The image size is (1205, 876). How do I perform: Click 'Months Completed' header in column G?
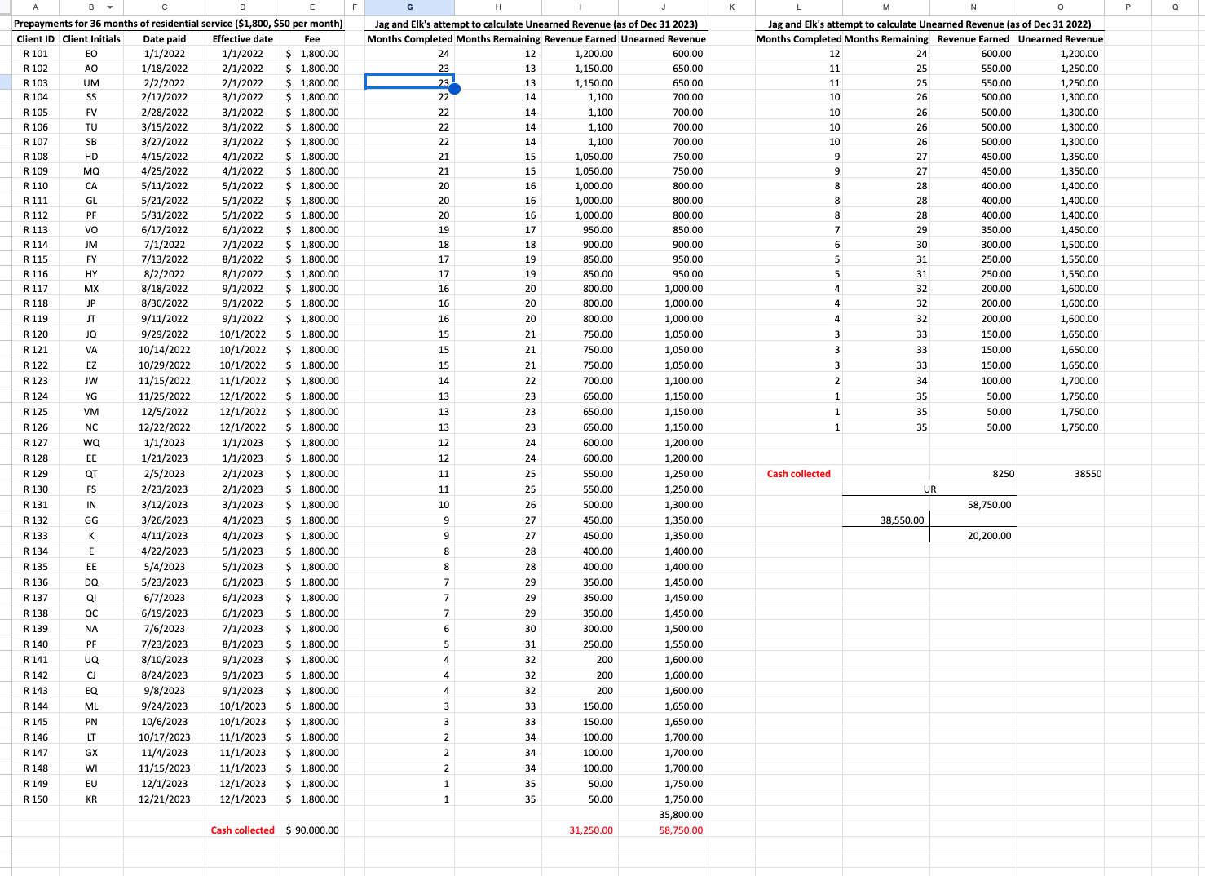[409, 38]
